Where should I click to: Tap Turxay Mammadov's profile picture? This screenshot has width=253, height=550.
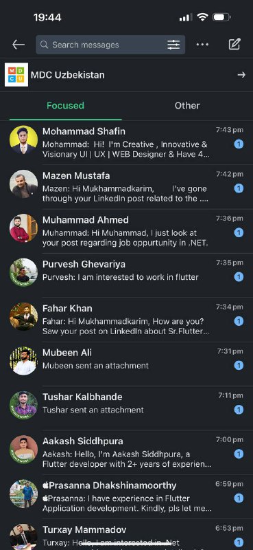pos(23,537)
